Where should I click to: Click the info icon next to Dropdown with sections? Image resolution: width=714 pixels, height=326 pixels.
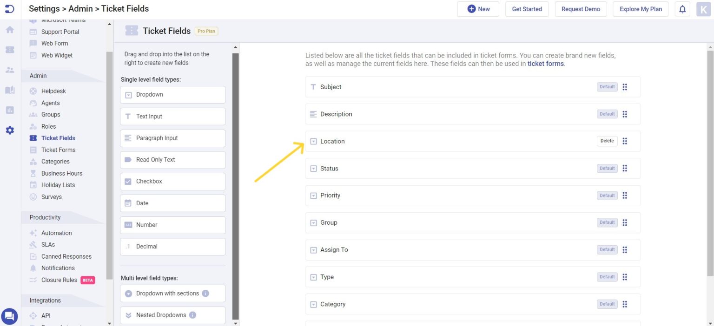(205, 293)
